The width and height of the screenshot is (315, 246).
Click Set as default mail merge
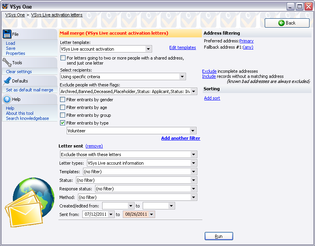point(30,90)
